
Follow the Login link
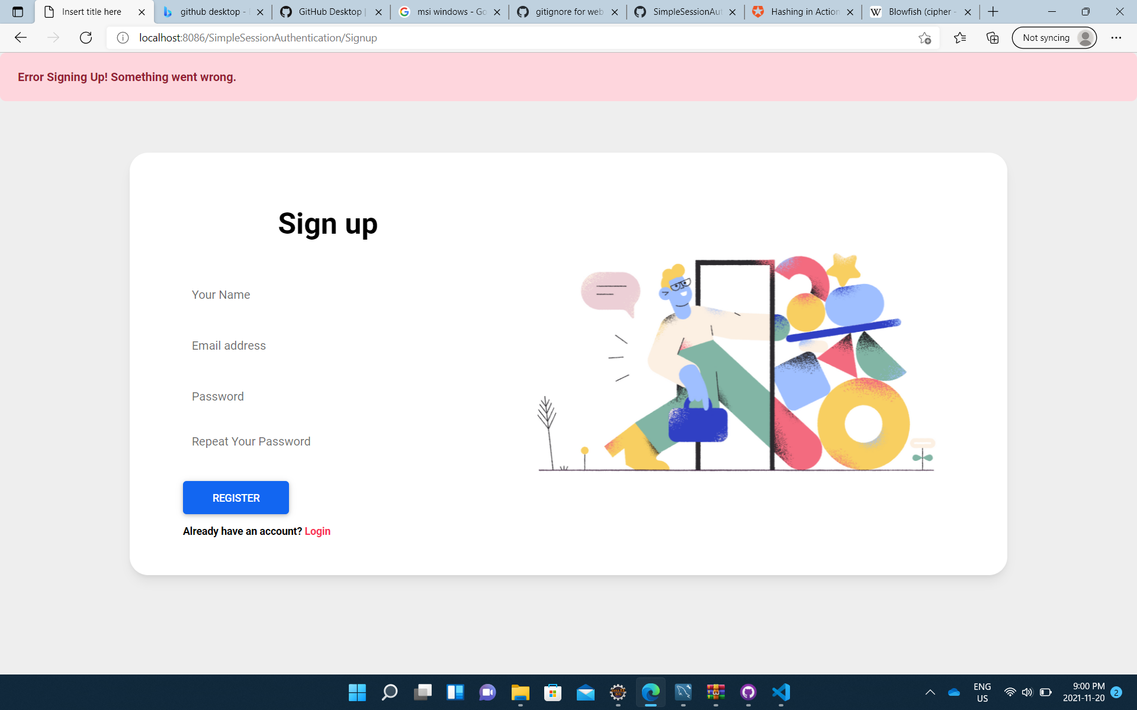coord(317,531)
